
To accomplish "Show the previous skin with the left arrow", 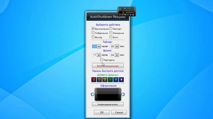I will tap(93, 94).
